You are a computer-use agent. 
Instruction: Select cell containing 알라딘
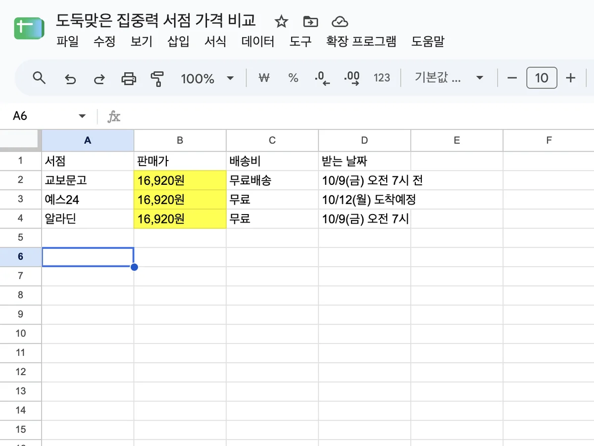point(88,219)
